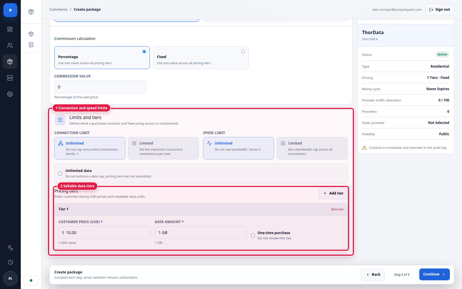Choose Unlimited speed limit
Image resolution: width=462 pixels, height=289 pixels.
[x=239, y=148]
